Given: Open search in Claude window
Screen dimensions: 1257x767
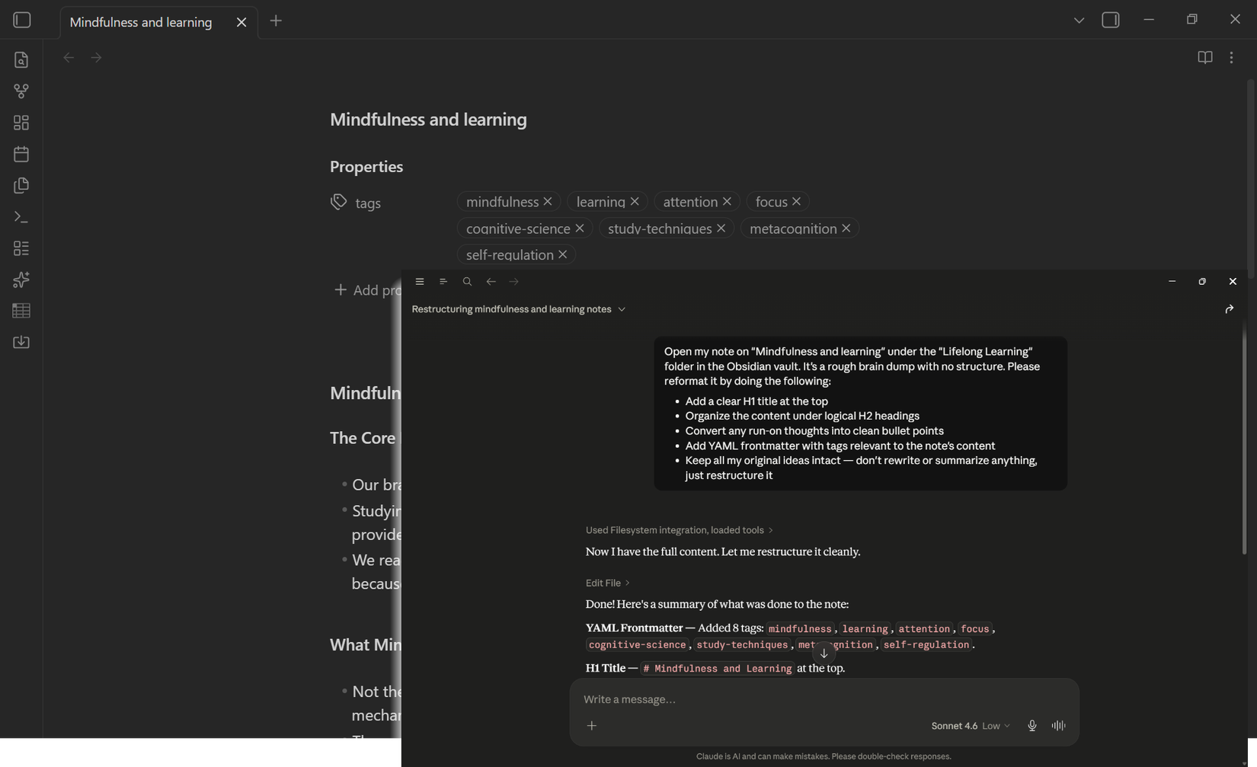Looking at the screenshot, I should (467, 282).
